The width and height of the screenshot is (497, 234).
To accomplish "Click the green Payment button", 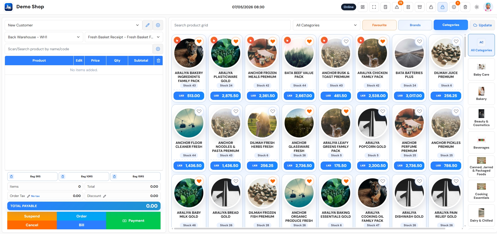I will [133, 221].
